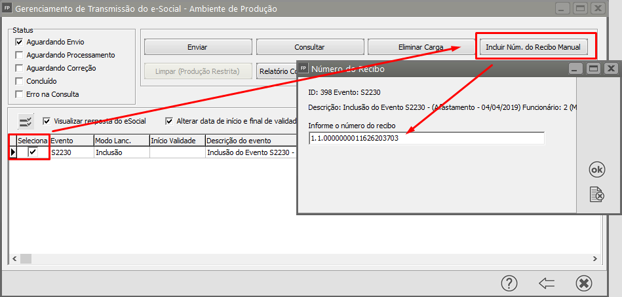The height and width of the screenshot is (297, 622).
Task: Click the Descrição do evento column header
Action: (249, 140)
